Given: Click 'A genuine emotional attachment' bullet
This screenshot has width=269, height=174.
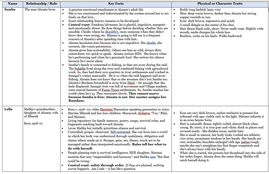Looking at the screenshot, I should click(x=106, y=10).
